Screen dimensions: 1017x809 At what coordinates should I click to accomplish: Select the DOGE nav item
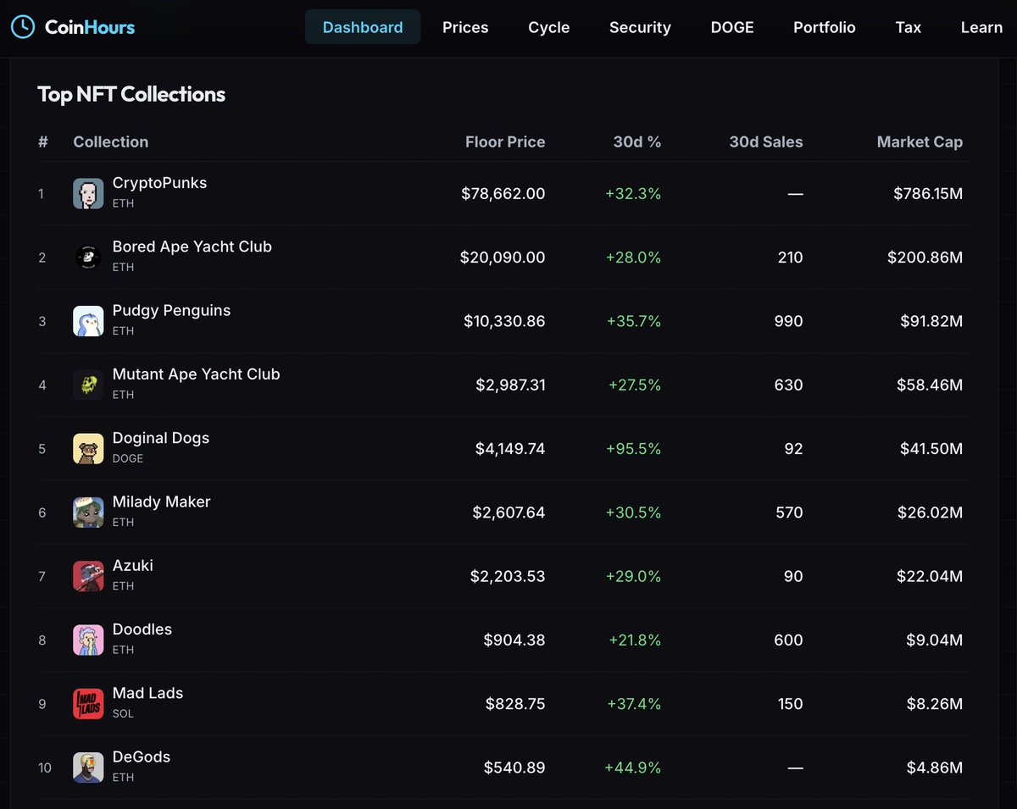[x=732, y=27]
